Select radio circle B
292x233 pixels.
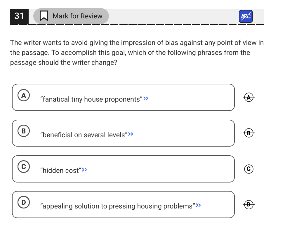pyautogui.click(x=24, y=131)
